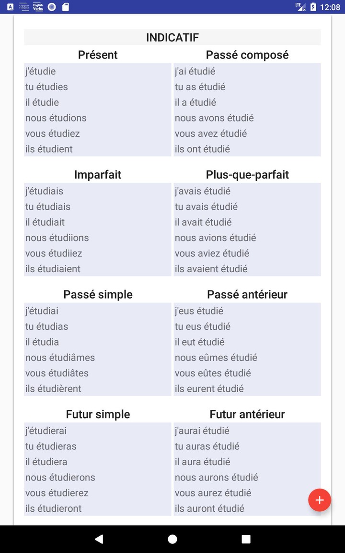Tap the 'A' app notification icon

tap(10, 7)
